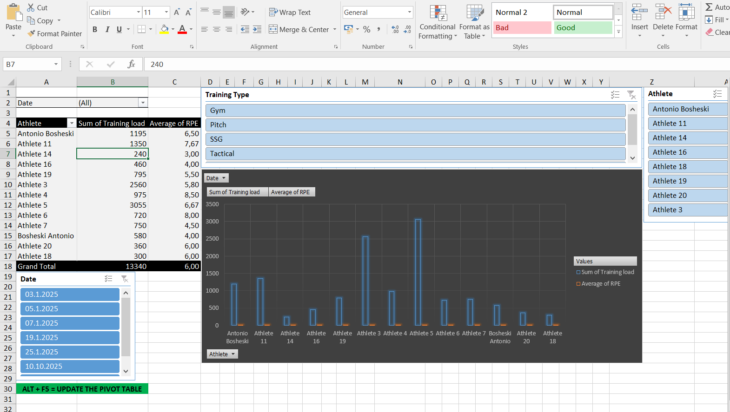Click the chart's Sum of Training load button

tap(237, 192)
